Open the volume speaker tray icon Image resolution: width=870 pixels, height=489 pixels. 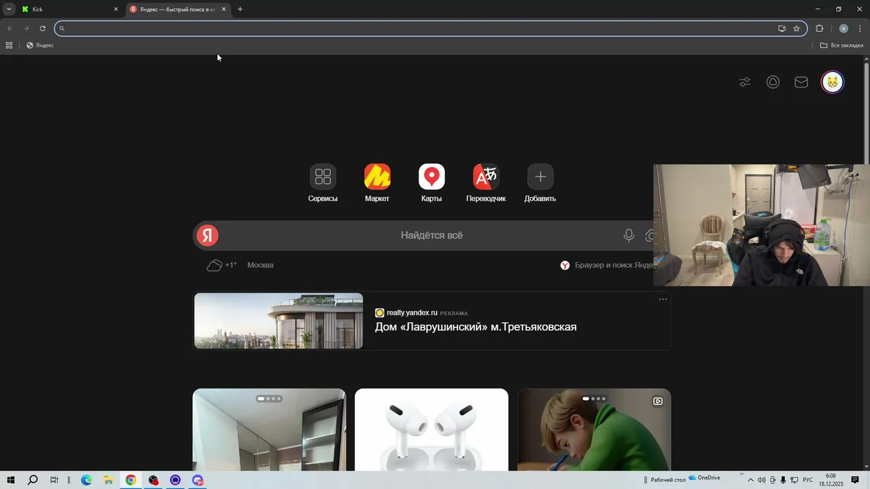[761, 480]
